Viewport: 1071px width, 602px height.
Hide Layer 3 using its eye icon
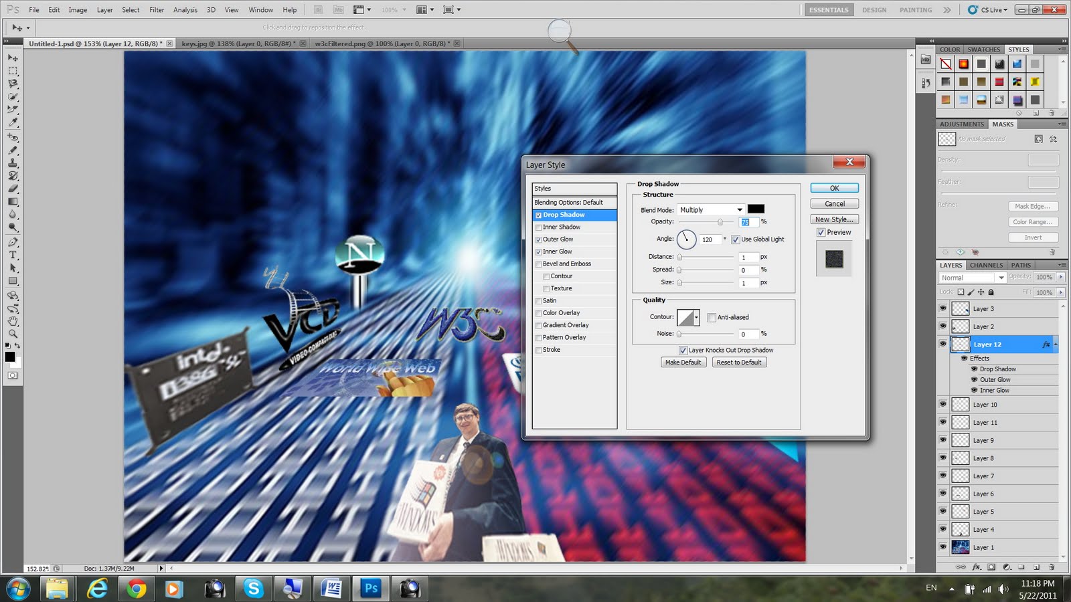[x=943, y=308]
